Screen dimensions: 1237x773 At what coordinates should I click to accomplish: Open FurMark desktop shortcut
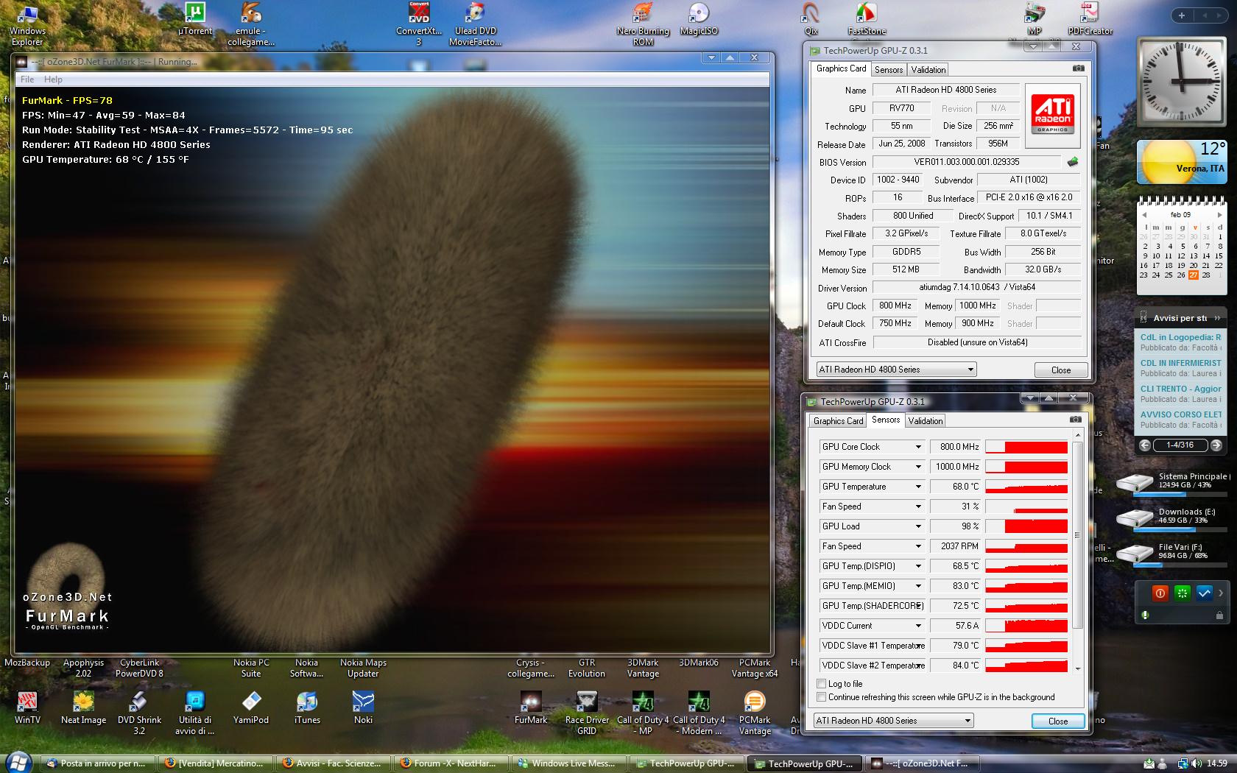pyautogui.click(x=531, y=707)
